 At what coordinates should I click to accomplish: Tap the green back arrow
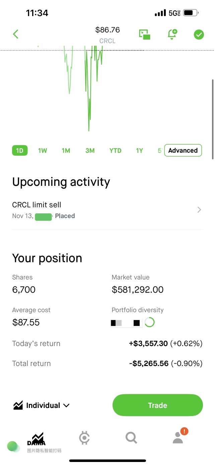point(15,34)
